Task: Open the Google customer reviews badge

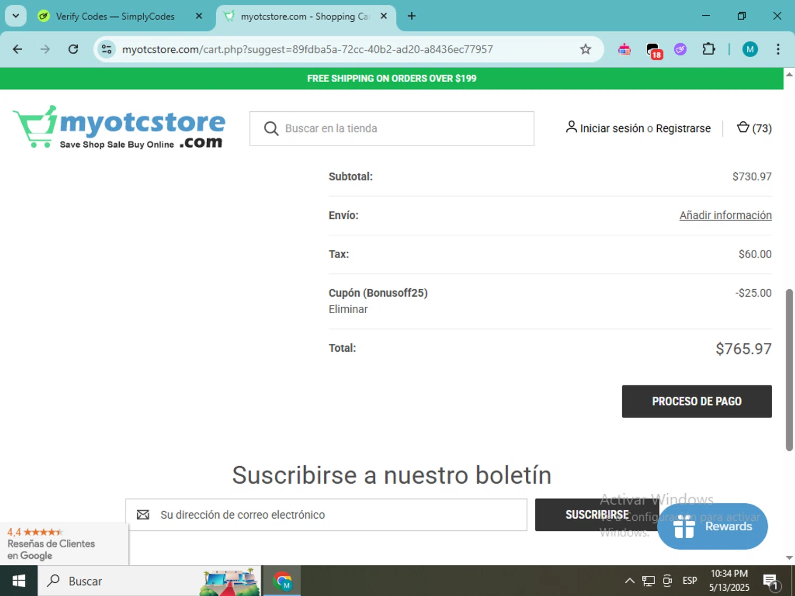Action: pyautogui.click(x=64, y=544)
